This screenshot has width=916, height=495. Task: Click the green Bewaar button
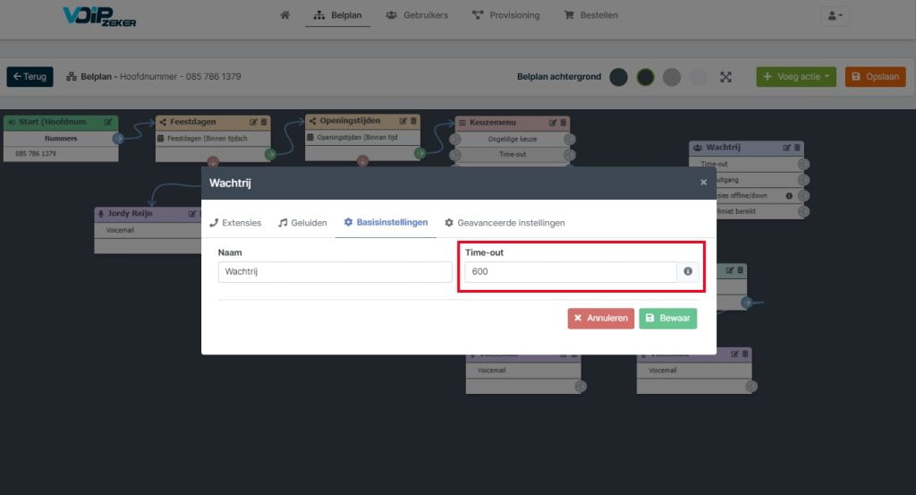coord(667,319)
